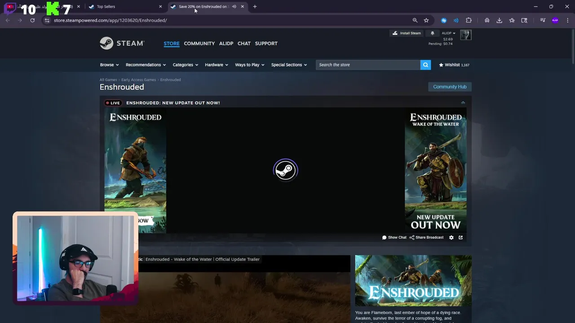Expand the Recommendations menu
Viewport: 575px width, 323px height.
tap(146, 65)
